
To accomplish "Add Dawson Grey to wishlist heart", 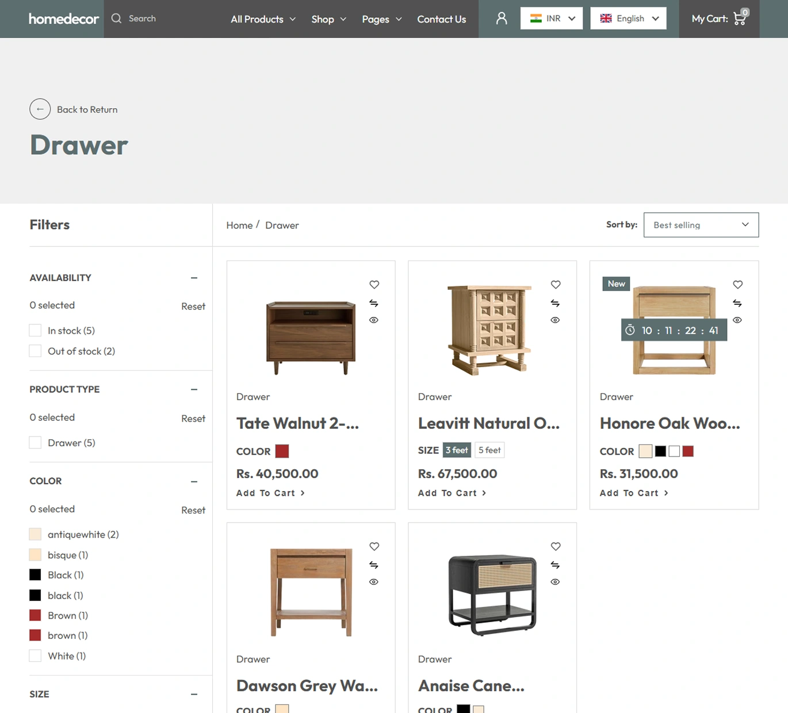I will [x=374, y=546].
